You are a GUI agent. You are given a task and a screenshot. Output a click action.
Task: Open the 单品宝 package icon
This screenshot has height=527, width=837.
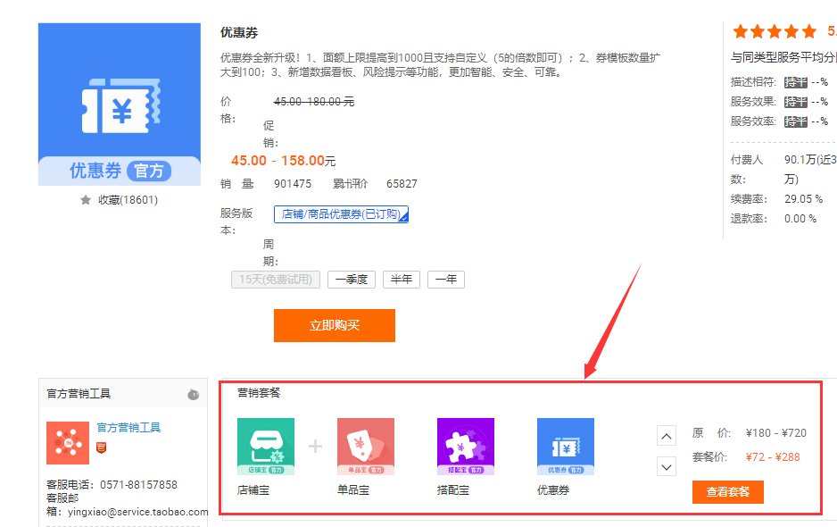coord(365,446)
